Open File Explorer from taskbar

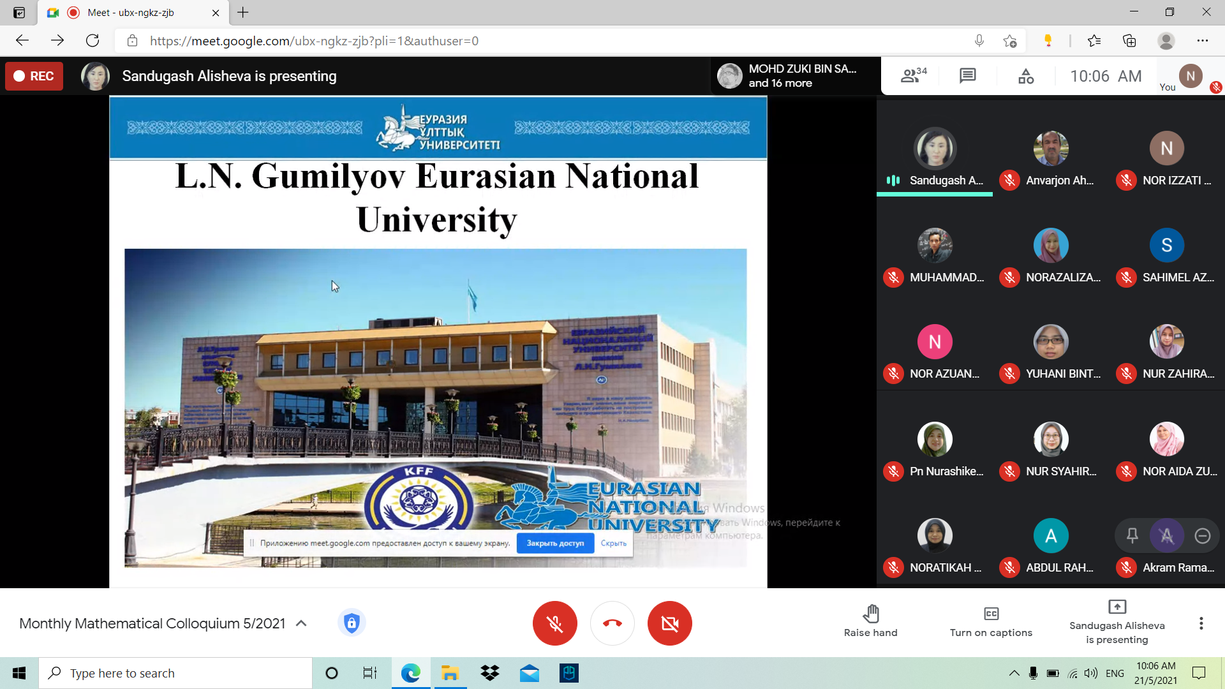pos(450,673)
